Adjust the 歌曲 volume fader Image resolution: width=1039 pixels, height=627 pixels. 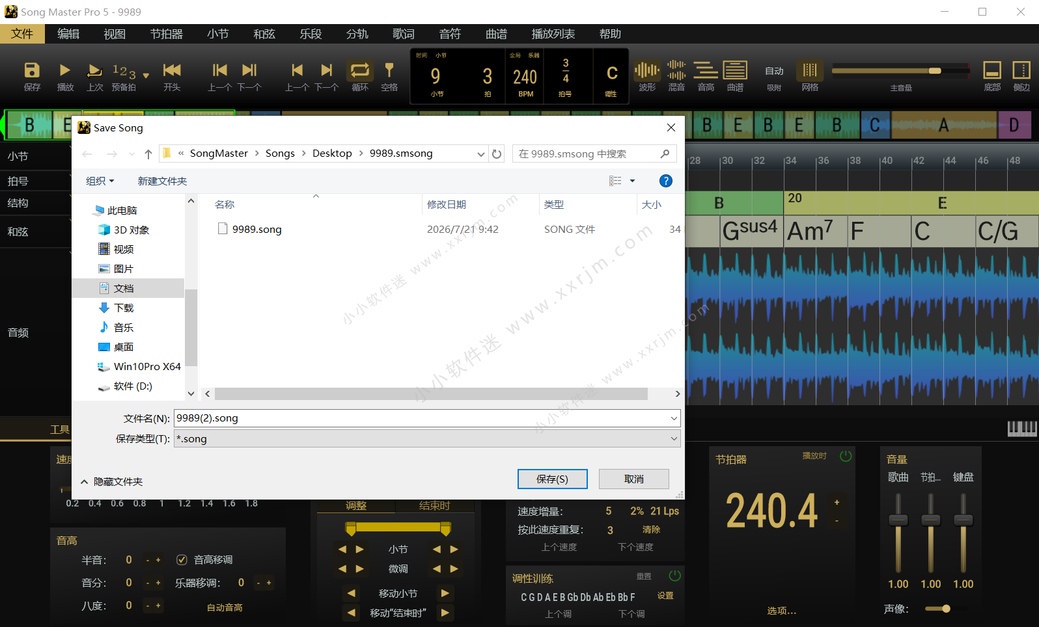coord(898,520)
